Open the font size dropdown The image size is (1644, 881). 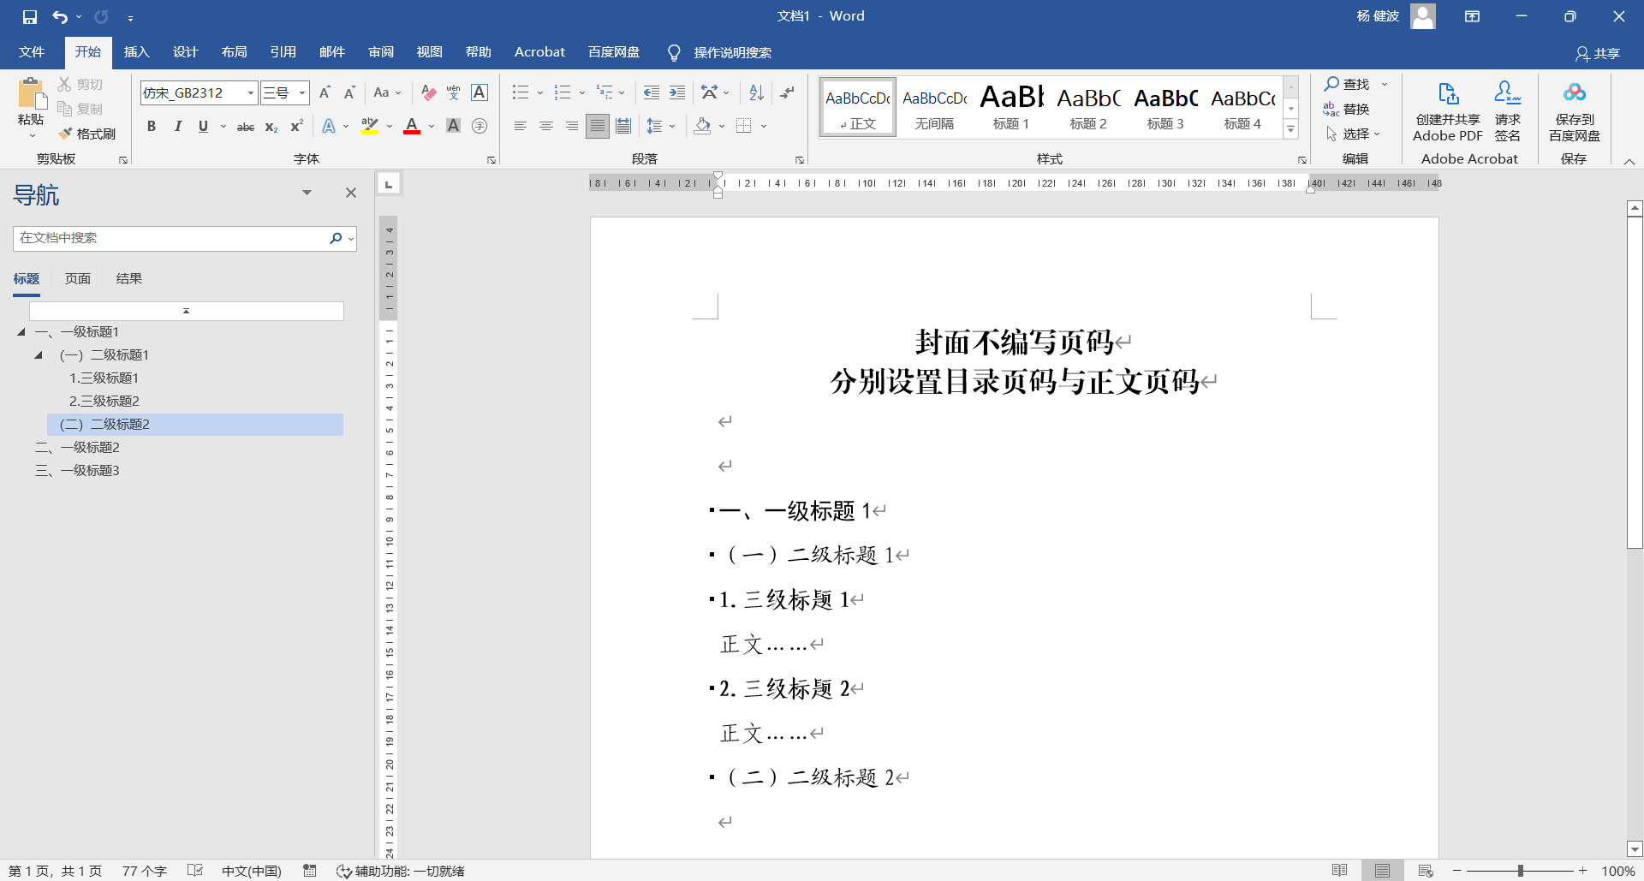pyautogui.click(x=302, y=92)
